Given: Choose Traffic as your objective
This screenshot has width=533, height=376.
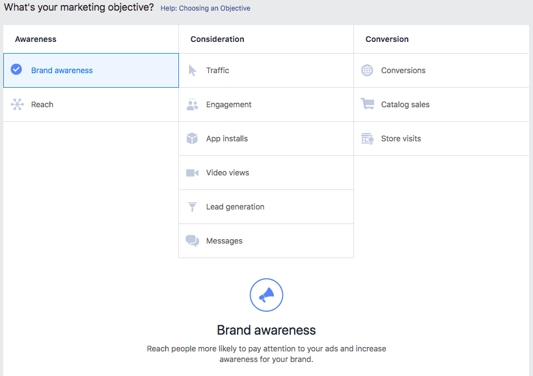Looking at the screenshot, I should [218, 70].
